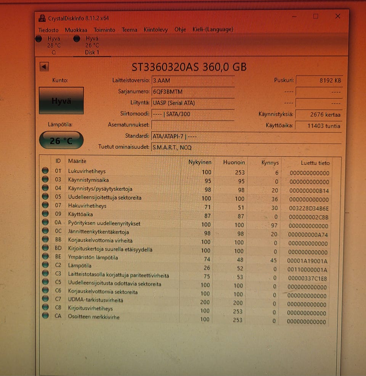Click status icon for Uudelleensijoitettuja sektoreita row

(x=45, y=196)
